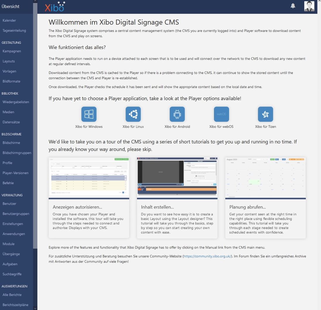This screenshot has width=321, height=310.
Task: Click the AUSWERTUNGEN section heading
Action: click(14, 286)
